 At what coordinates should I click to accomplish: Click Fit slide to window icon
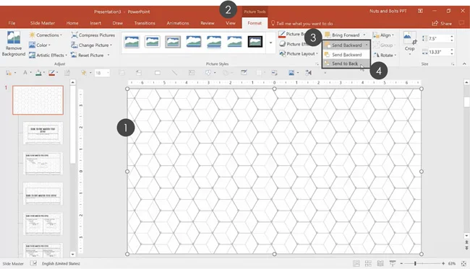pyautogui.click(x=463, y=263)
